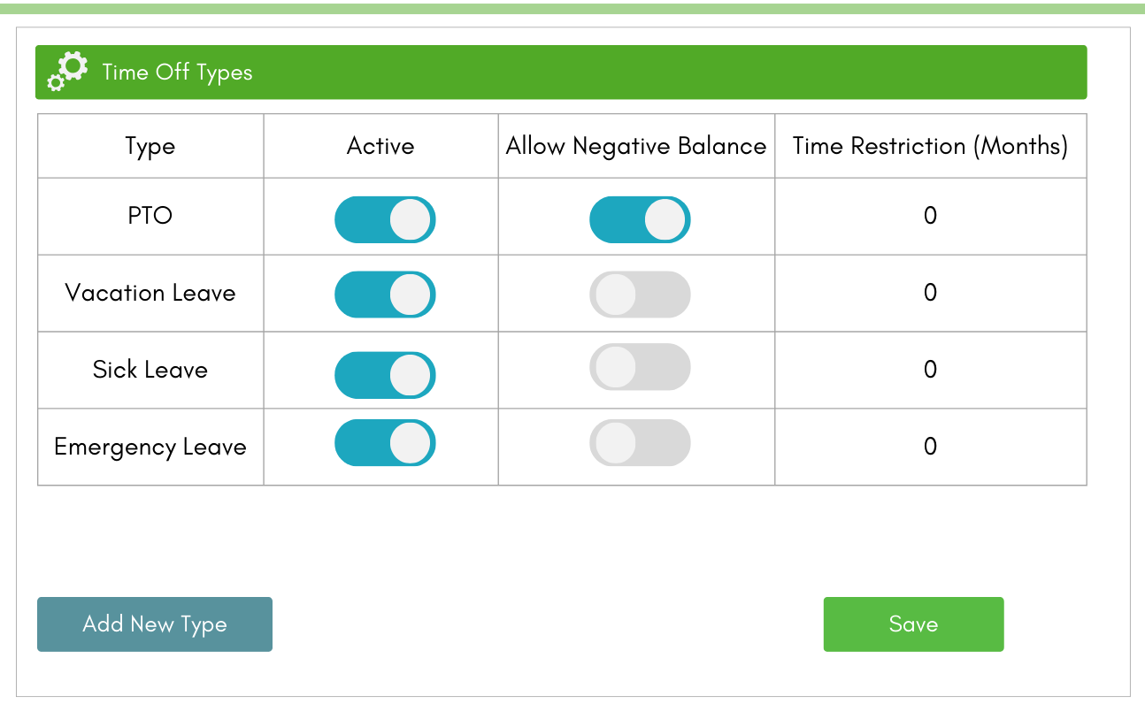This screenshot has width=1145, height=704.
Task: Click Sick Leave time restriction value
Action: (x=930, y=370)
